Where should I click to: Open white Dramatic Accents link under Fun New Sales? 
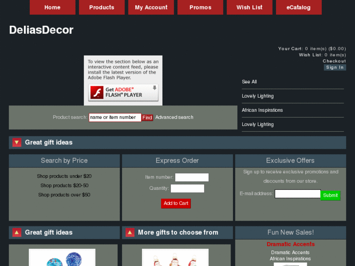pos(290,252)
